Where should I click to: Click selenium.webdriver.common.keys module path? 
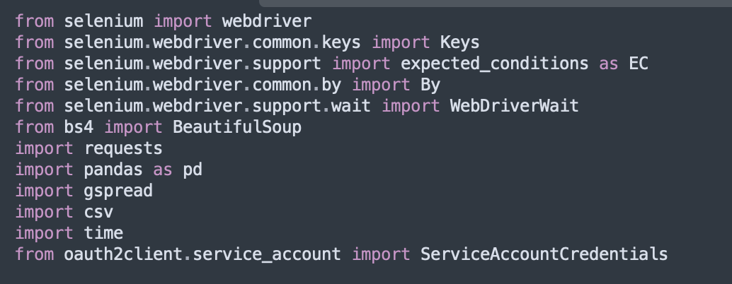(212, 42)
